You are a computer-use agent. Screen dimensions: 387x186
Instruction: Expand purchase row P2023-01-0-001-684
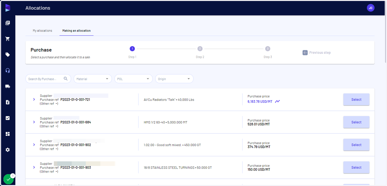click(x=34, y=122)
